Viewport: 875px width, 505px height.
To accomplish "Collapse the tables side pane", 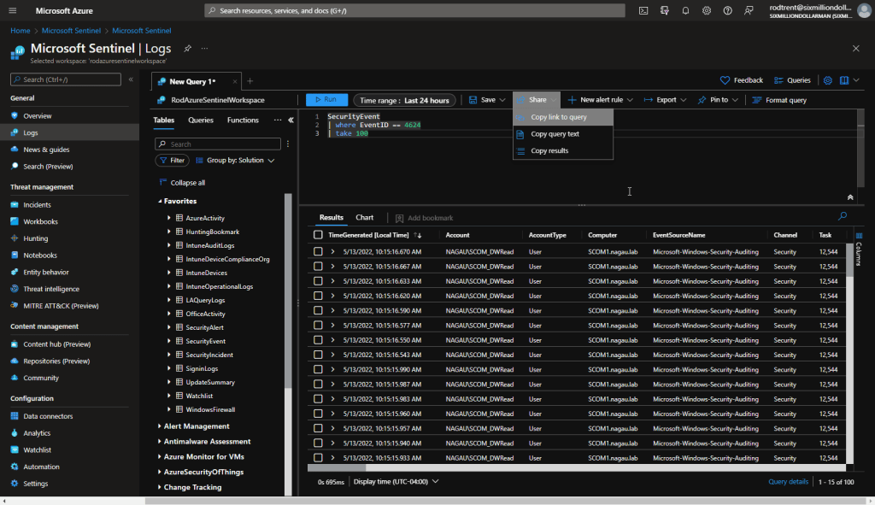I will point(291,120).
